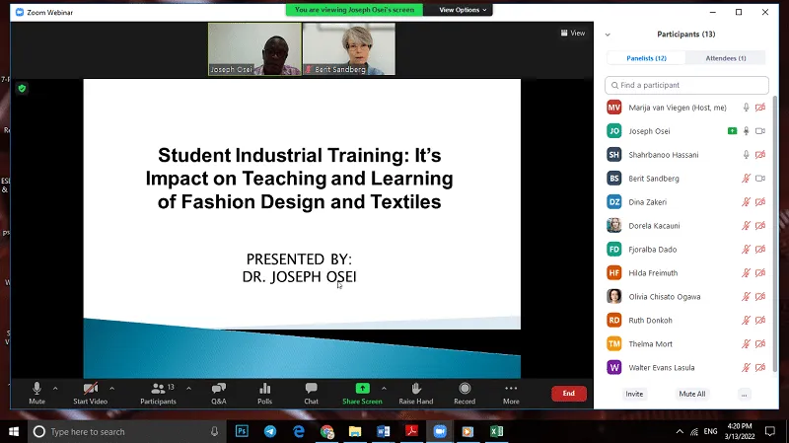
Task: Switch to the Attendees (1) tab
Action: [x=728, y=58]
